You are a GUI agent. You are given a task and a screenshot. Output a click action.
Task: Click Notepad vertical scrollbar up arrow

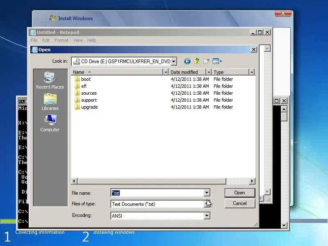coord(267,48)
